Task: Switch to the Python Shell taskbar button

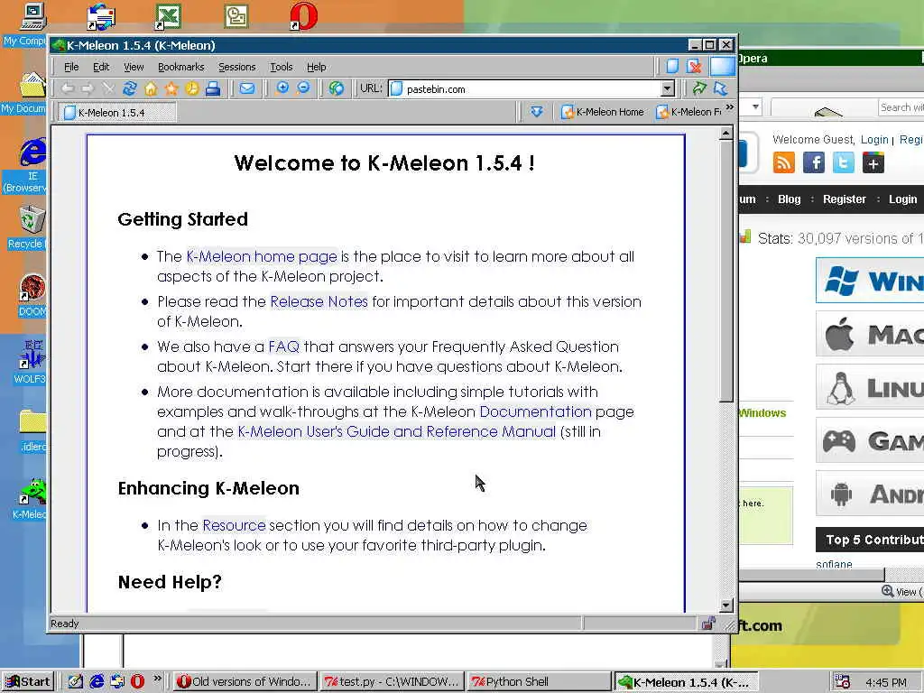Action: (539, 682)
